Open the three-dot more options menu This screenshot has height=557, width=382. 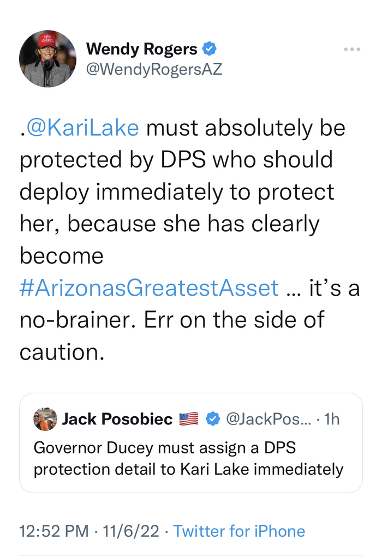tap(352, 50)
